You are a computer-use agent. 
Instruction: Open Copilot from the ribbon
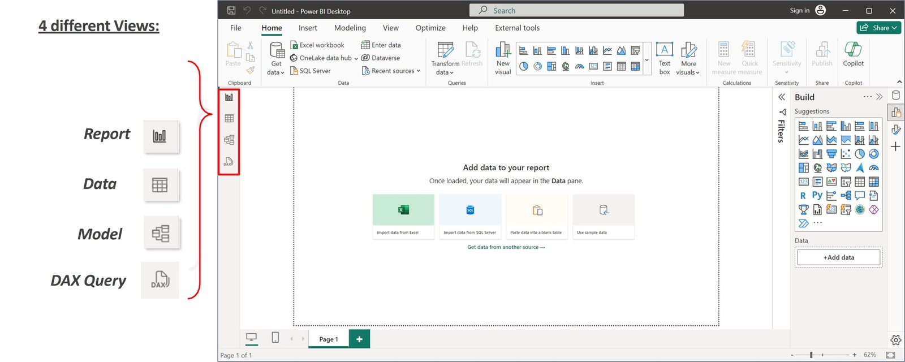pos(853,54)
